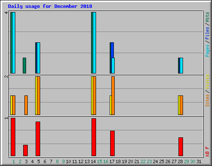Click day label 11 on the x-axis

pyautogui.click(x=75, y=161)
